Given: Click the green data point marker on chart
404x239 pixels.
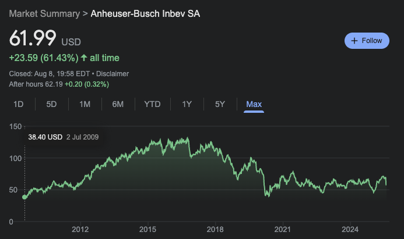Looking at the screenshot, I should coord(24,197).
